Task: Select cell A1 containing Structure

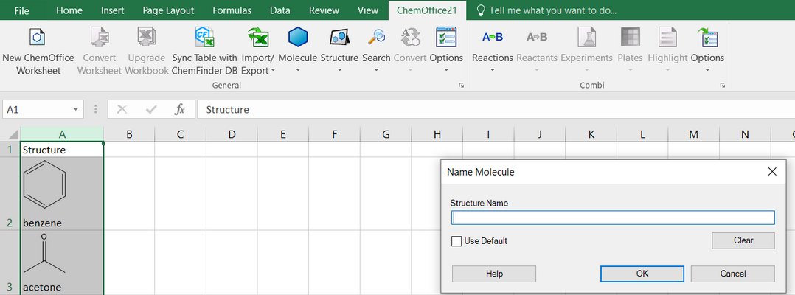Action: [x=62, y=150]
